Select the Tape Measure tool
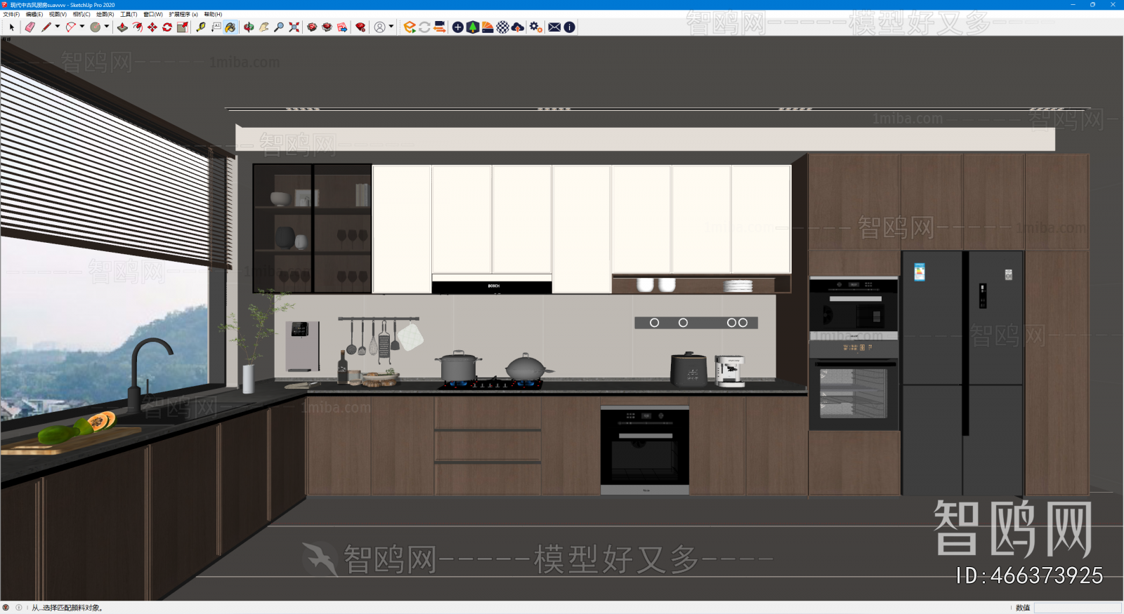This screenshot has height=614, width=1124. pyautogui.click(x=201, y=27)
